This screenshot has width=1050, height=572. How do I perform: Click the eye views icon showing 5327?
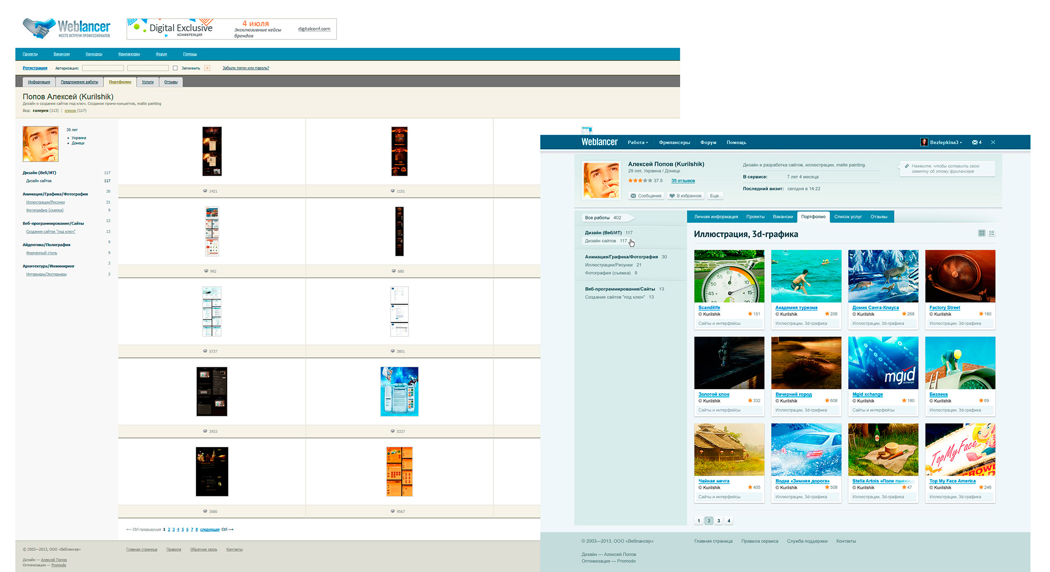393,431
